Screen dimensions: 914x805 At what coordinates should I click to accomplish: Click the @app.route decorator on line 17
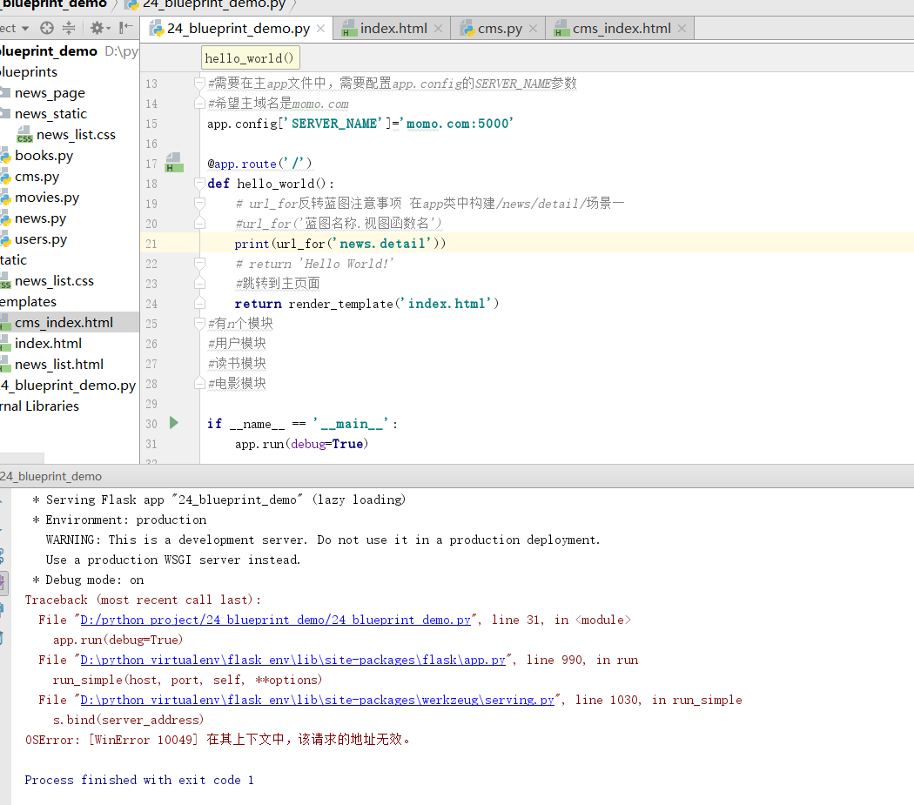260,164
